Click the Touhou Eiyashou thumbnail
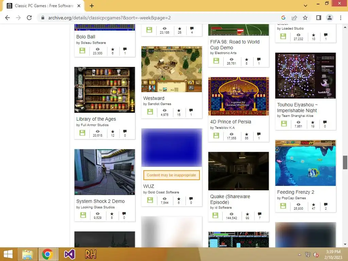The width and height of the screenshot is (348, 261). click(x=306, y=76)
